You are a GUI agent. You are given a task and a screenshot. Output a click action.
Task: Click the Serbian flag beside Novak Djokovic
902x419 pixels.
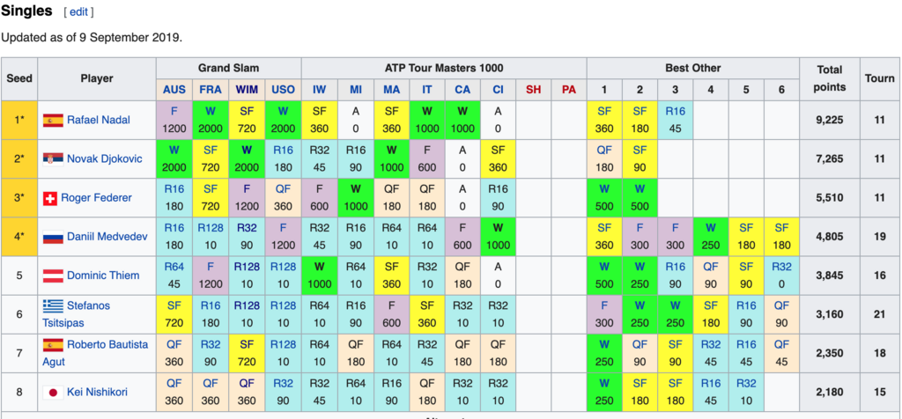53,159
